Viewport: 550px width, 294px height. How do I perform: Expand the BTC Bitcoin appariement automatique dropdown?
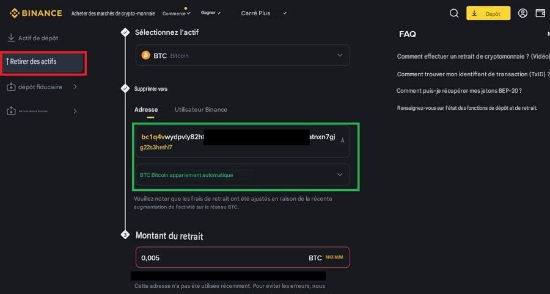click(243, 174)
